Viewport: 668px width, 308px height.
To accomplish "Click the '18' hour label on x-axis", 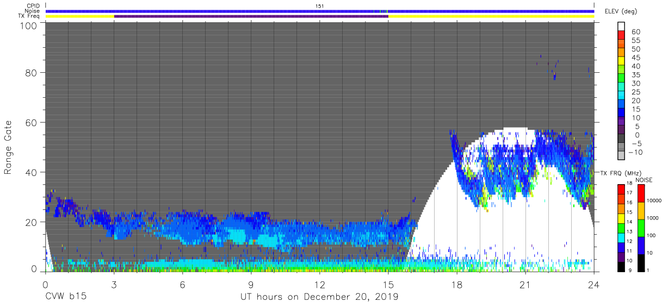I will 457,284.
